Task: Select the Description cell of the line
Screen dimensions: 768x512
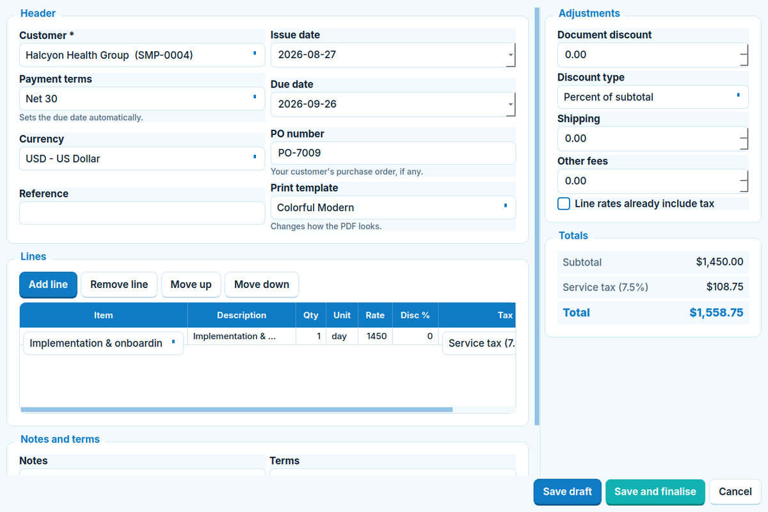Action: coord(242,337)
